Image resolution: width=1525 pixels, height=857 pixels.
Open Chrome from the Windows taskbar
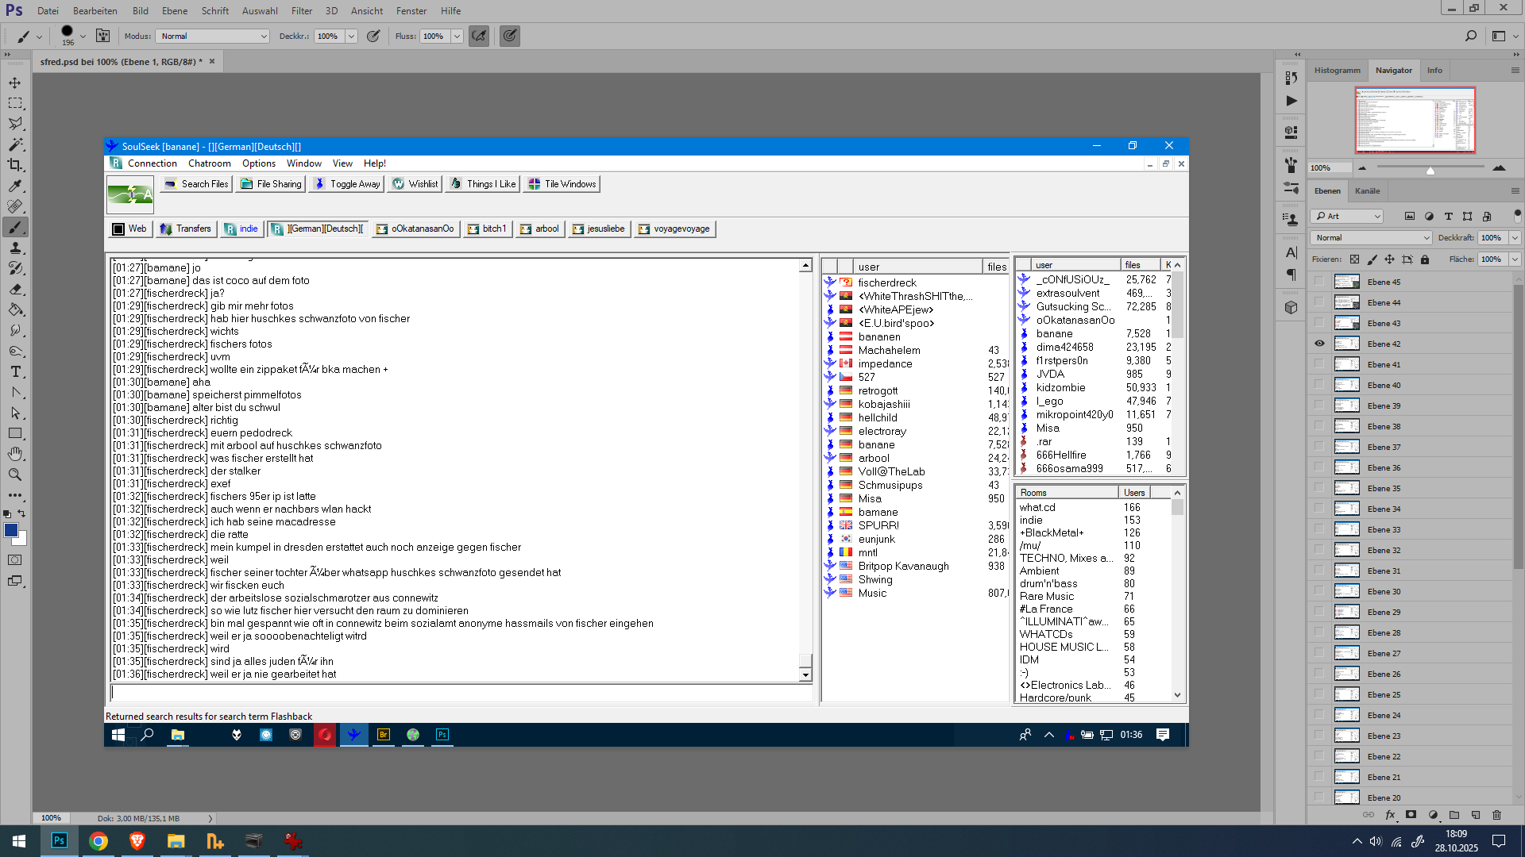(98, 841)
